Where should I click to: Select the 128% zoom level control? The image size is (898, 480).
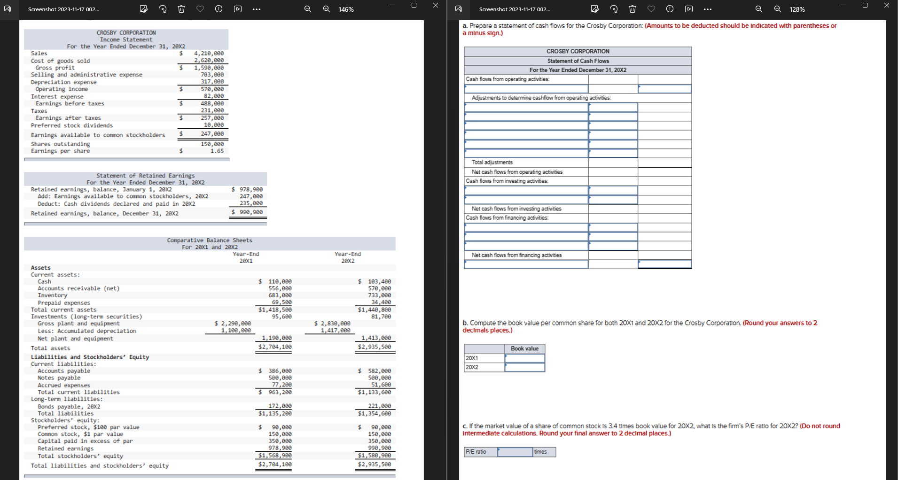(797, 9)
